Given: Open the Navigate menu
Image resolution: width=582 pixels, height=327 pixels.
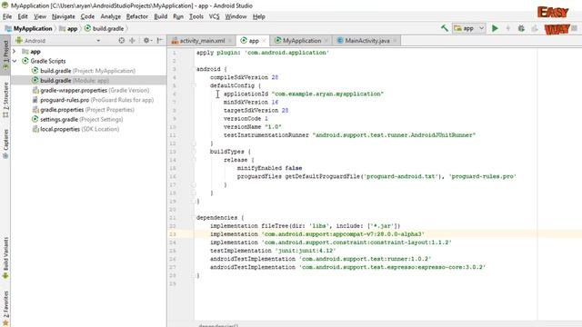Looking at the screenshot, I should pyautogui.click(x=63, y=16).
